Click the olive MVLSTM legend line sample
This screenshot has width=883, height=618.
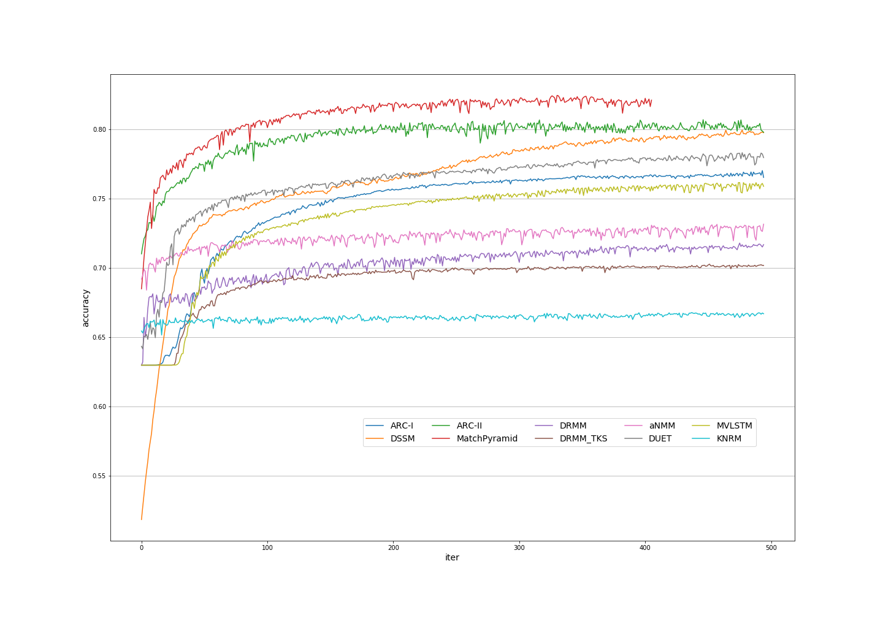tap(701, 426)
